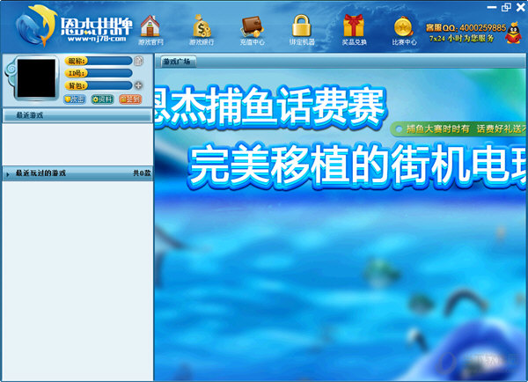Open the 游戏银行 money bag icon
Screen dimensions: 528x382
click(202, 26)
